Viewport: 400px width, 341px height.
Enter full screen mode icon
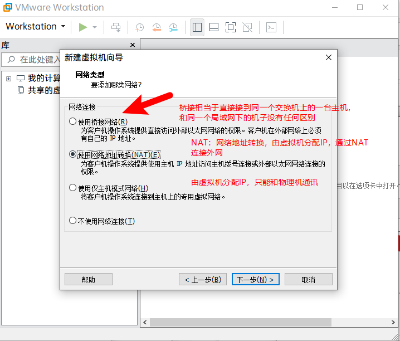point(230,27)
